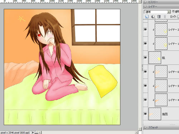Image resolution: width=179 pixels, height=134 pixels.
Task: Select the レイヤー 2 layer thumbnail
Action: (161, 29)
